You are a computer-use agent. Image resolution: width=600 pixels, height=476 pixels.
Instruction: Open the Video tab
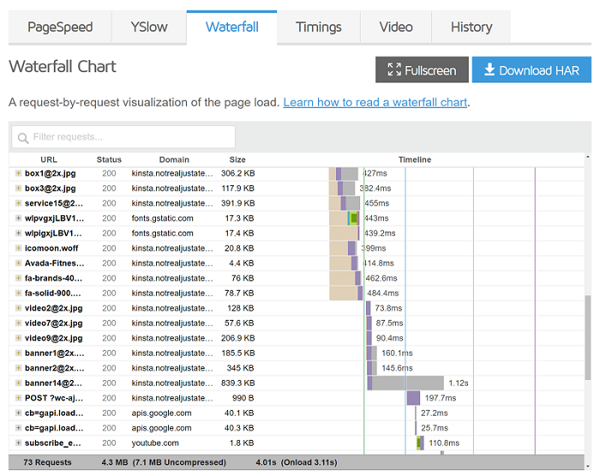(x=396, y=27)
